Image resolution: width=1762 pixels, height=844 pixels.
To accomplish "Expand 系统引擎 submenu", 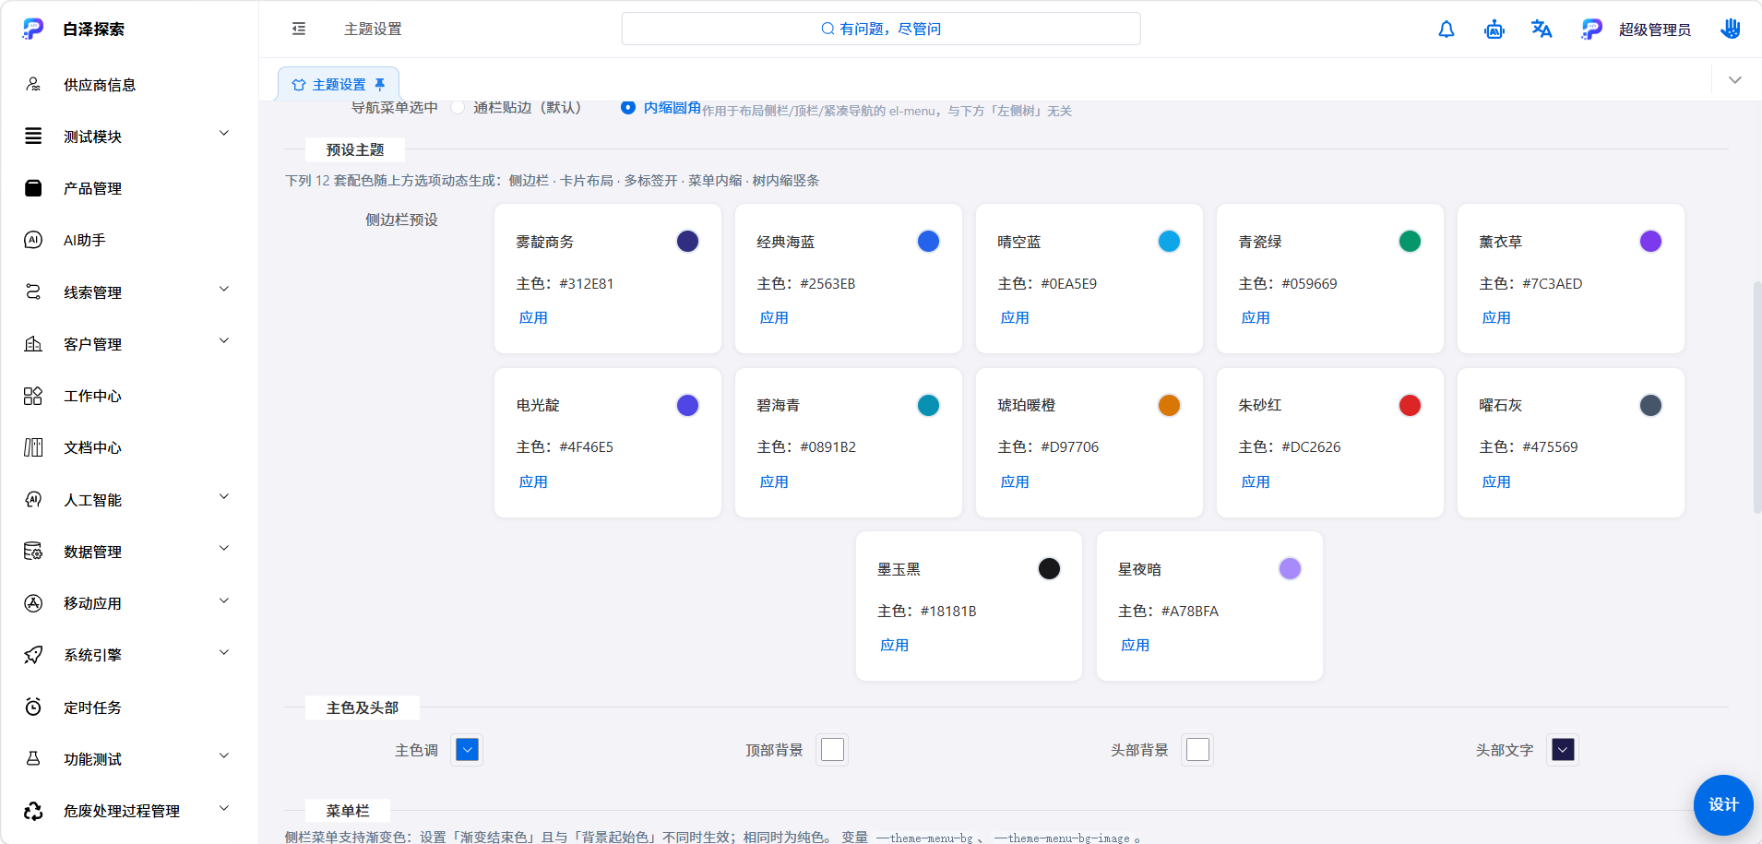I will pyautogui.click(x=129, y=655).
